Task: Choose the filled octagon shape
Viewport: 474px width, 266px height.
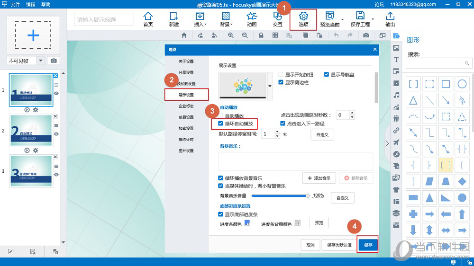Action: pyautogui.click(x=462, y=198)
